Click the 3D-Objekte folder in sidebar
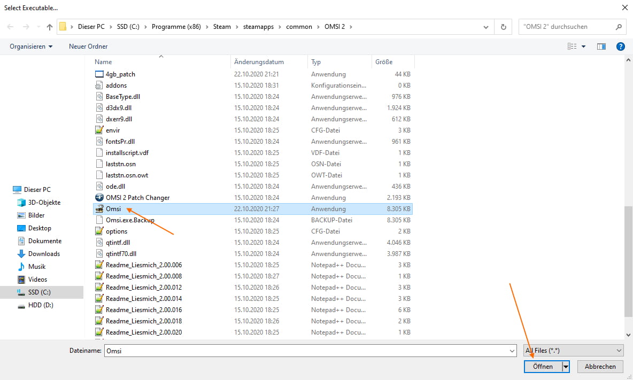The image size is (633, 380). pos(44,203)
